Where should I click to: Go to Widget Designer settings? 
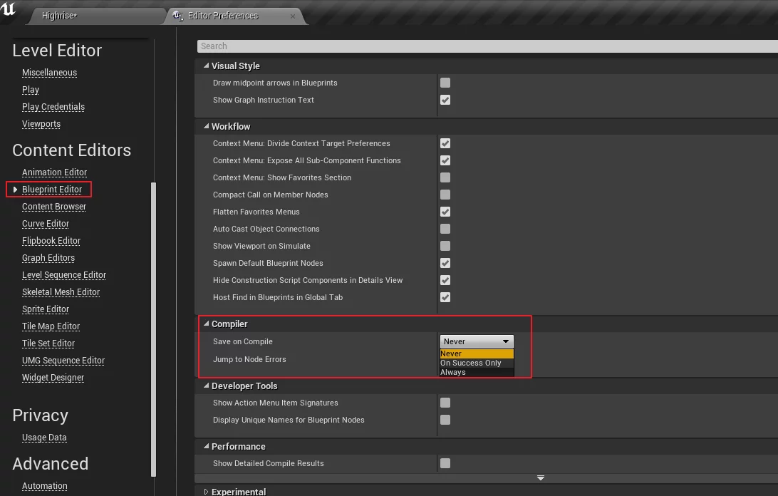coord(53,378)
